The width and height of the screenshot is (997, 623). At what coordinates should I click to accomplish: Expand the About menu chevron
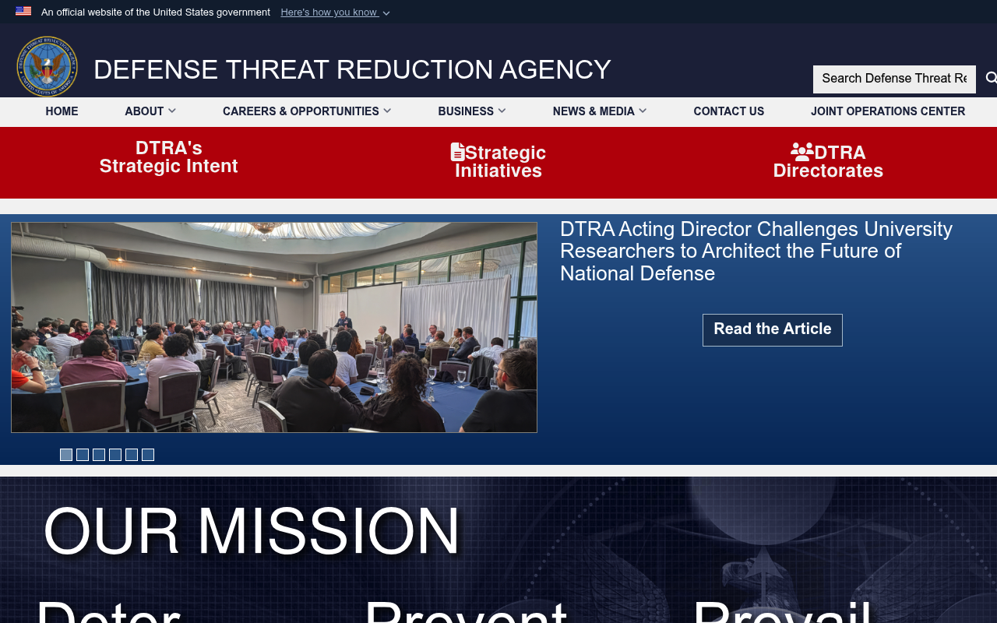click(x=172, y=111)
